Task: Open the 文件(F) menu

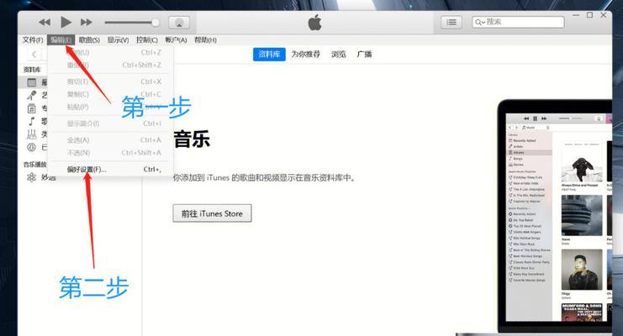Action: (x=33, y=39)
